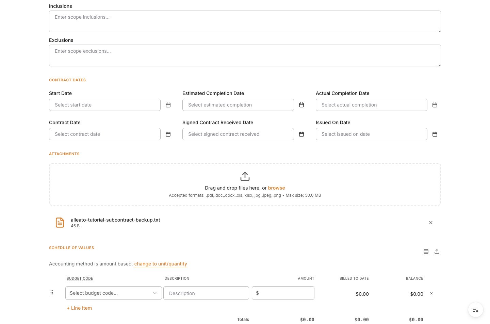Viewport: 490px width, 324px height.
Task: Open the Select budget code dropdown
Action: click(114, 293)
